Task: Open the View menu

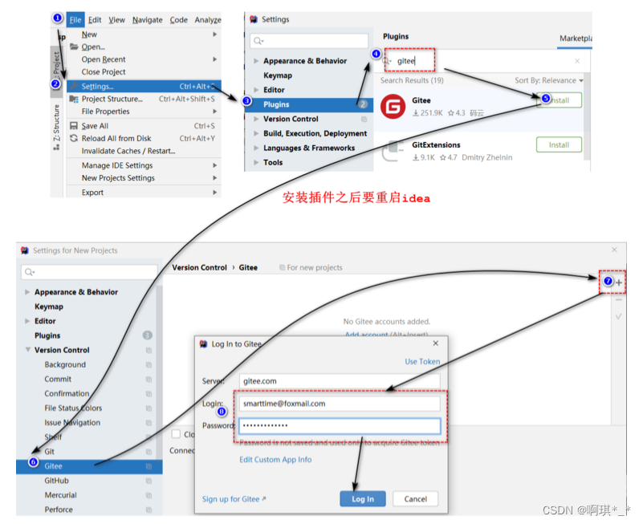Action: tap(117, 20)
